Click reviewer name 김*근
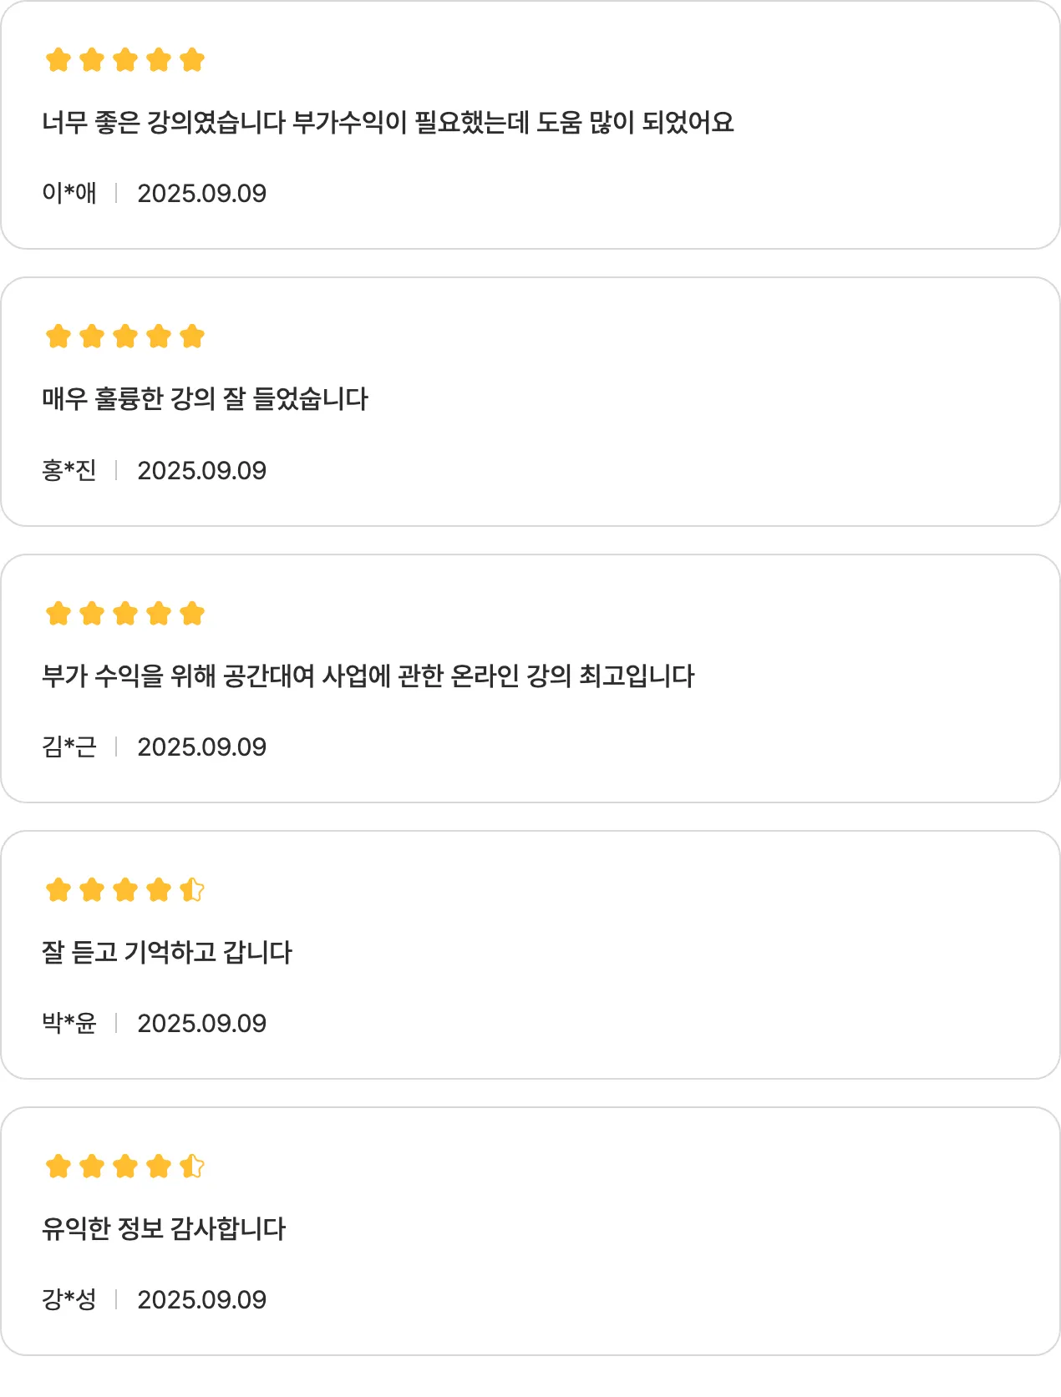Image resolution: width=1061 pixels, height=1397 pixels. [69, 747]
